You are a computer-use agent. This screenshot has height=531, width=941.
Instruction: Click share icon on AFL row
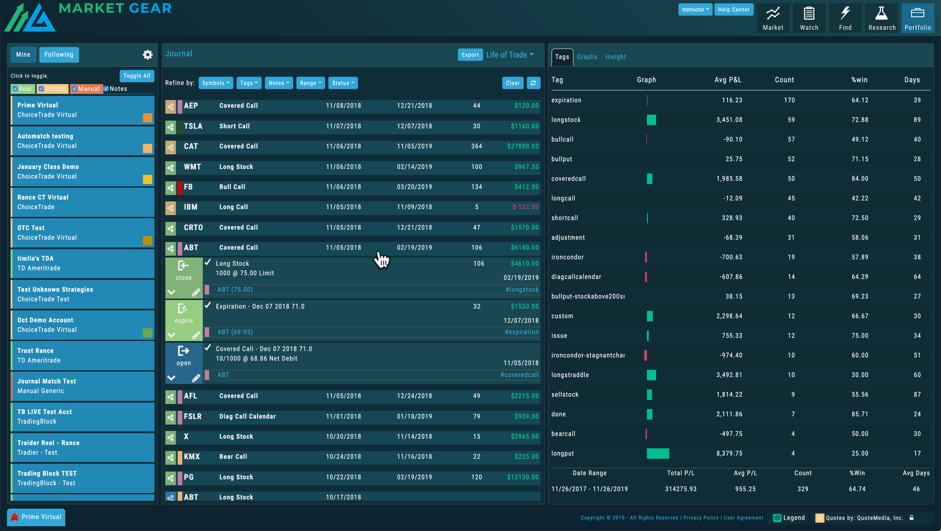[x=170, y=397]
